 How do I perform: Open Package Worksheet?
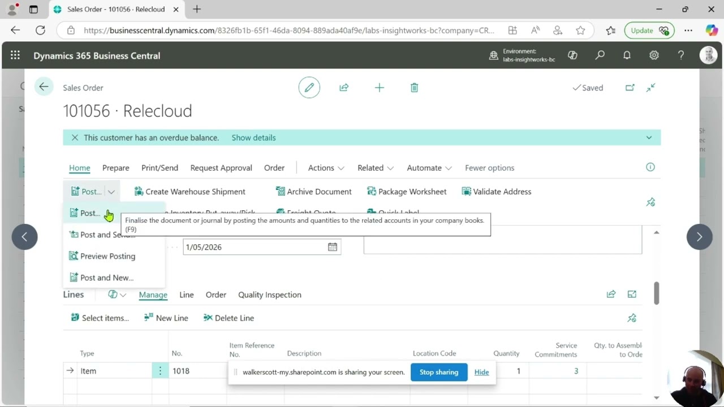(407, 192)
